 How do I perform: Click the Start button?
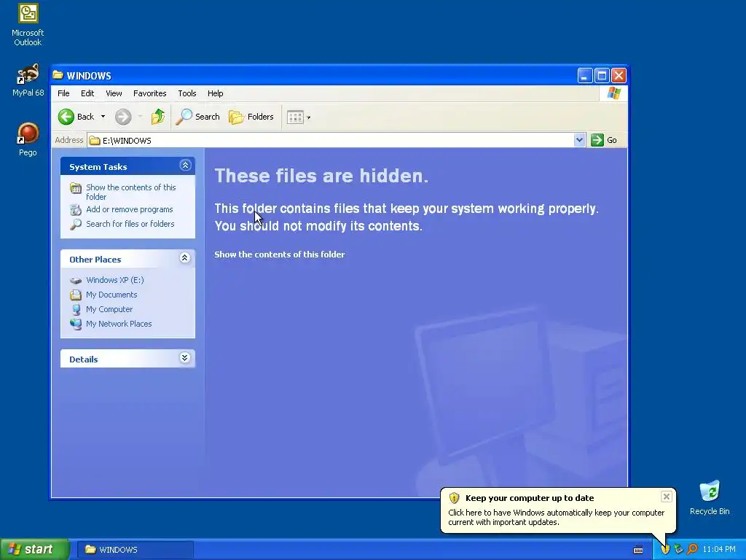click(34, 550)
